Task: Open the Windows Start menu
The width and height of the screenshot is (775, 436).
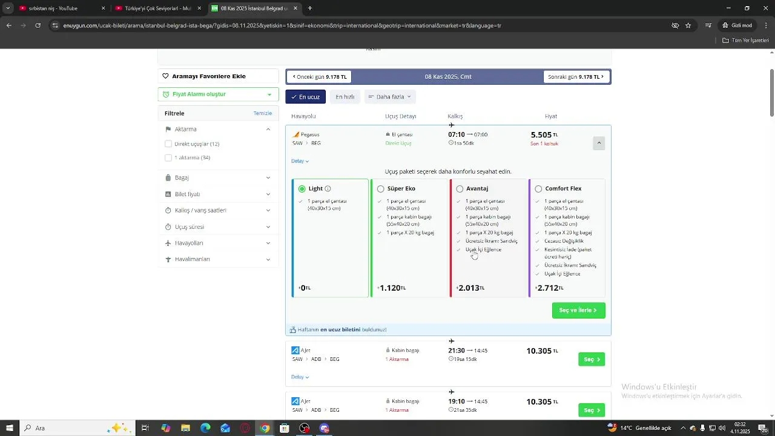Action: click(x=10, y=428)
